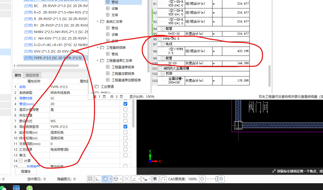
Task: Click the 433.195 quantity cell
Action: pyautogui.click(x=236, y=51)
